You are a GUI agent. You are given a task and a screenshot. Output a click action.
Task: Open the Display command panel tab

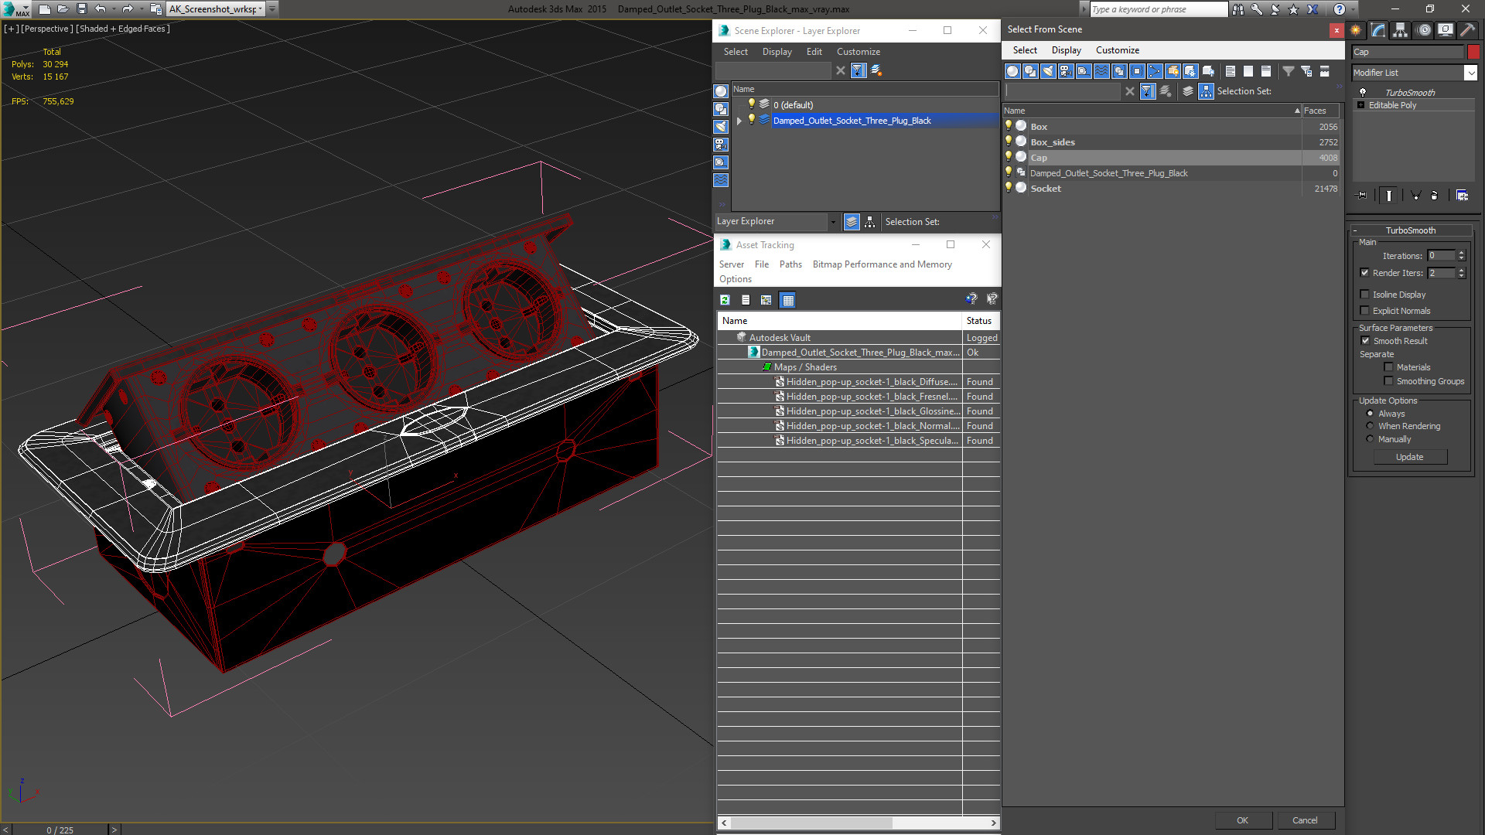tap(1445, 30)
